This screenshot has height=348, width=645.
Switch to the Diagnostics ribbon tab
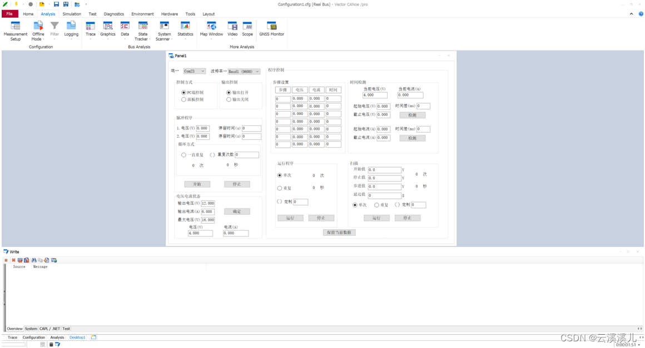point(113,14)
